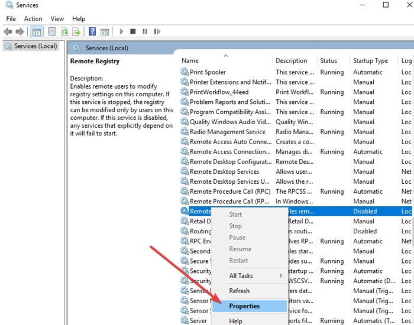Click the Export List toolbar icon
The width and height of the screenshot is (414, 325).
click(x=76, y=32)
